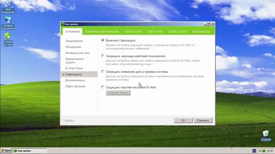Click the Отменить button
The height and width of the screenshot is (154, 275).
click(x=203, y=120)
